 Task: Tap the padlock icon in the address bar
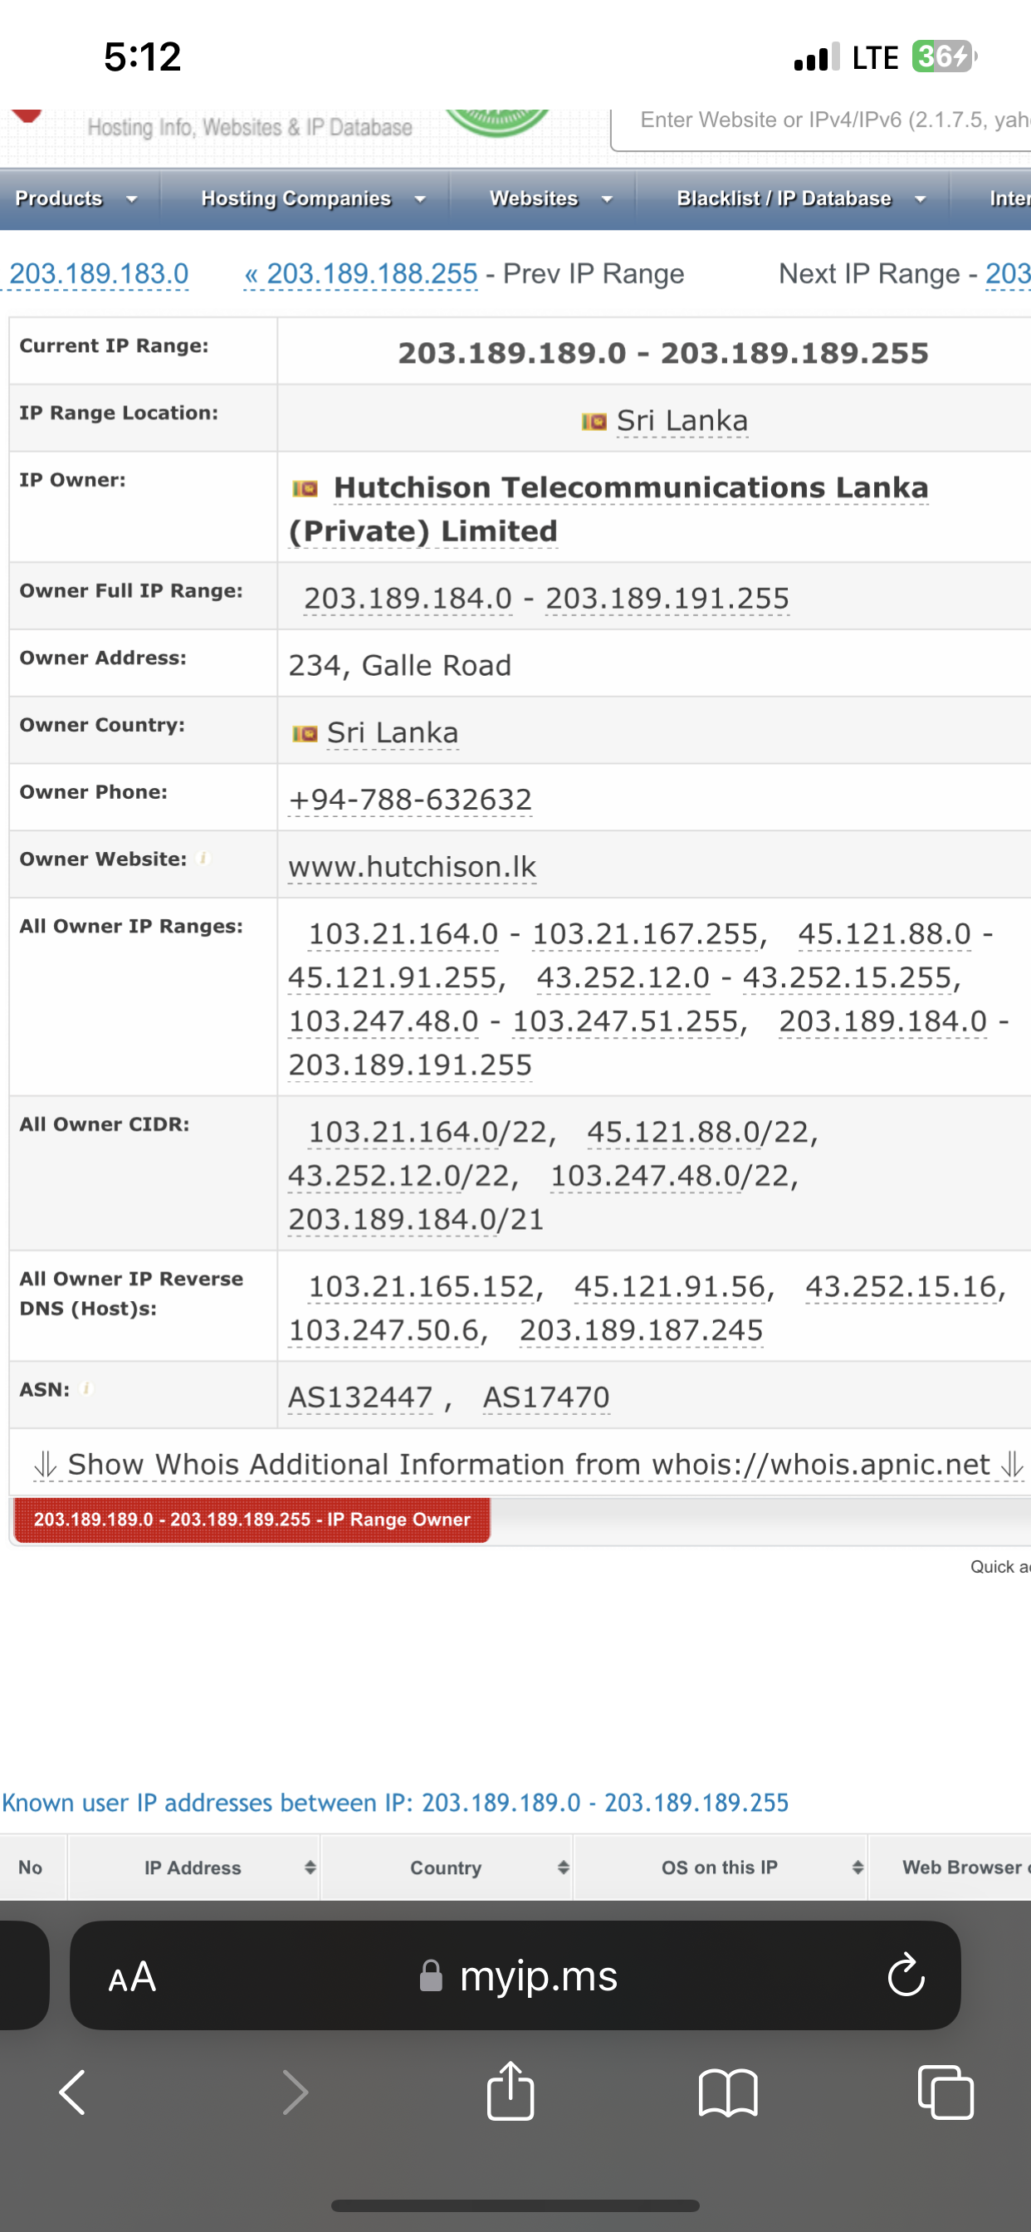(x=431, y=1975)
